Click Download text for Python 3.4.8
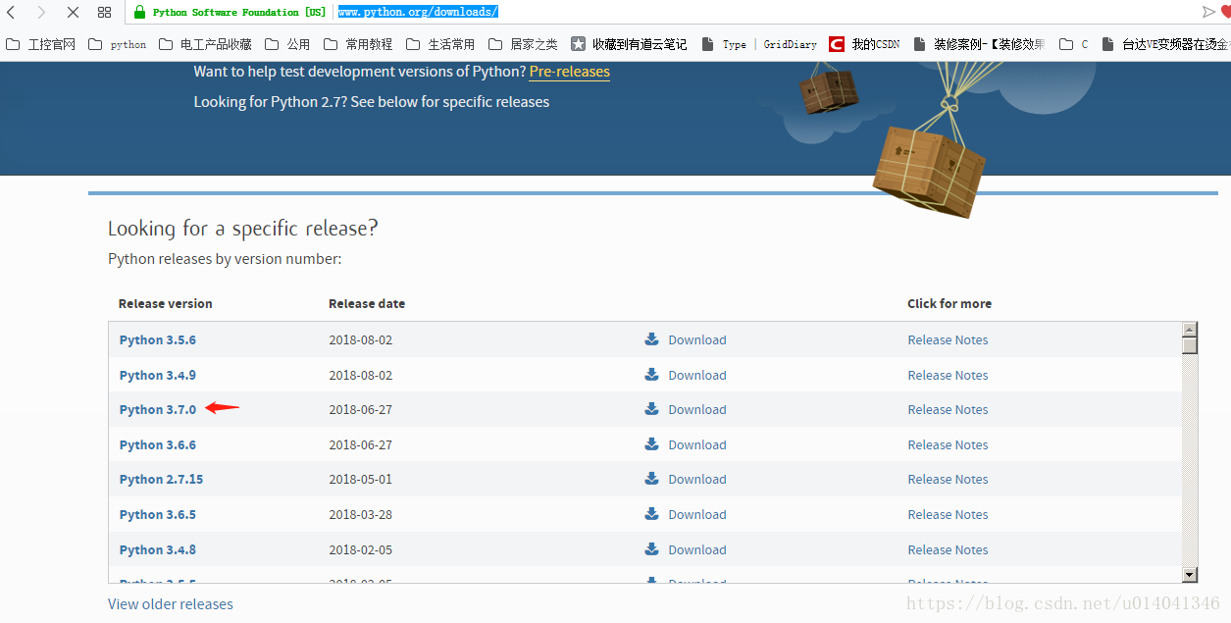Viewport: 1231px width, 623px height. 697,550
